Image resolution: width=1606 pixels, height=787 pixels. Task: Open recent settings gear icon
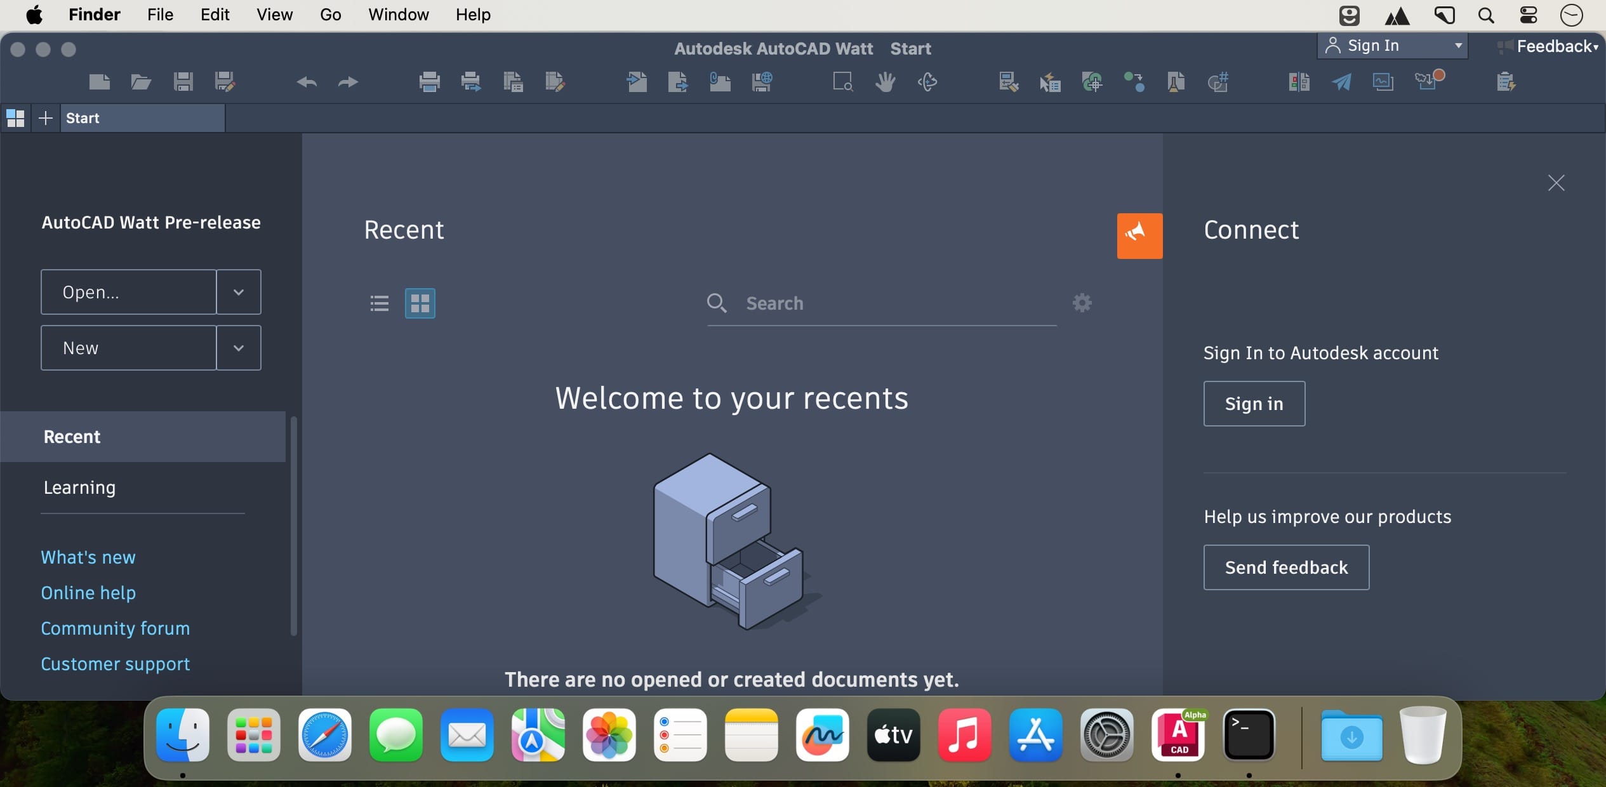(1082, 303)
